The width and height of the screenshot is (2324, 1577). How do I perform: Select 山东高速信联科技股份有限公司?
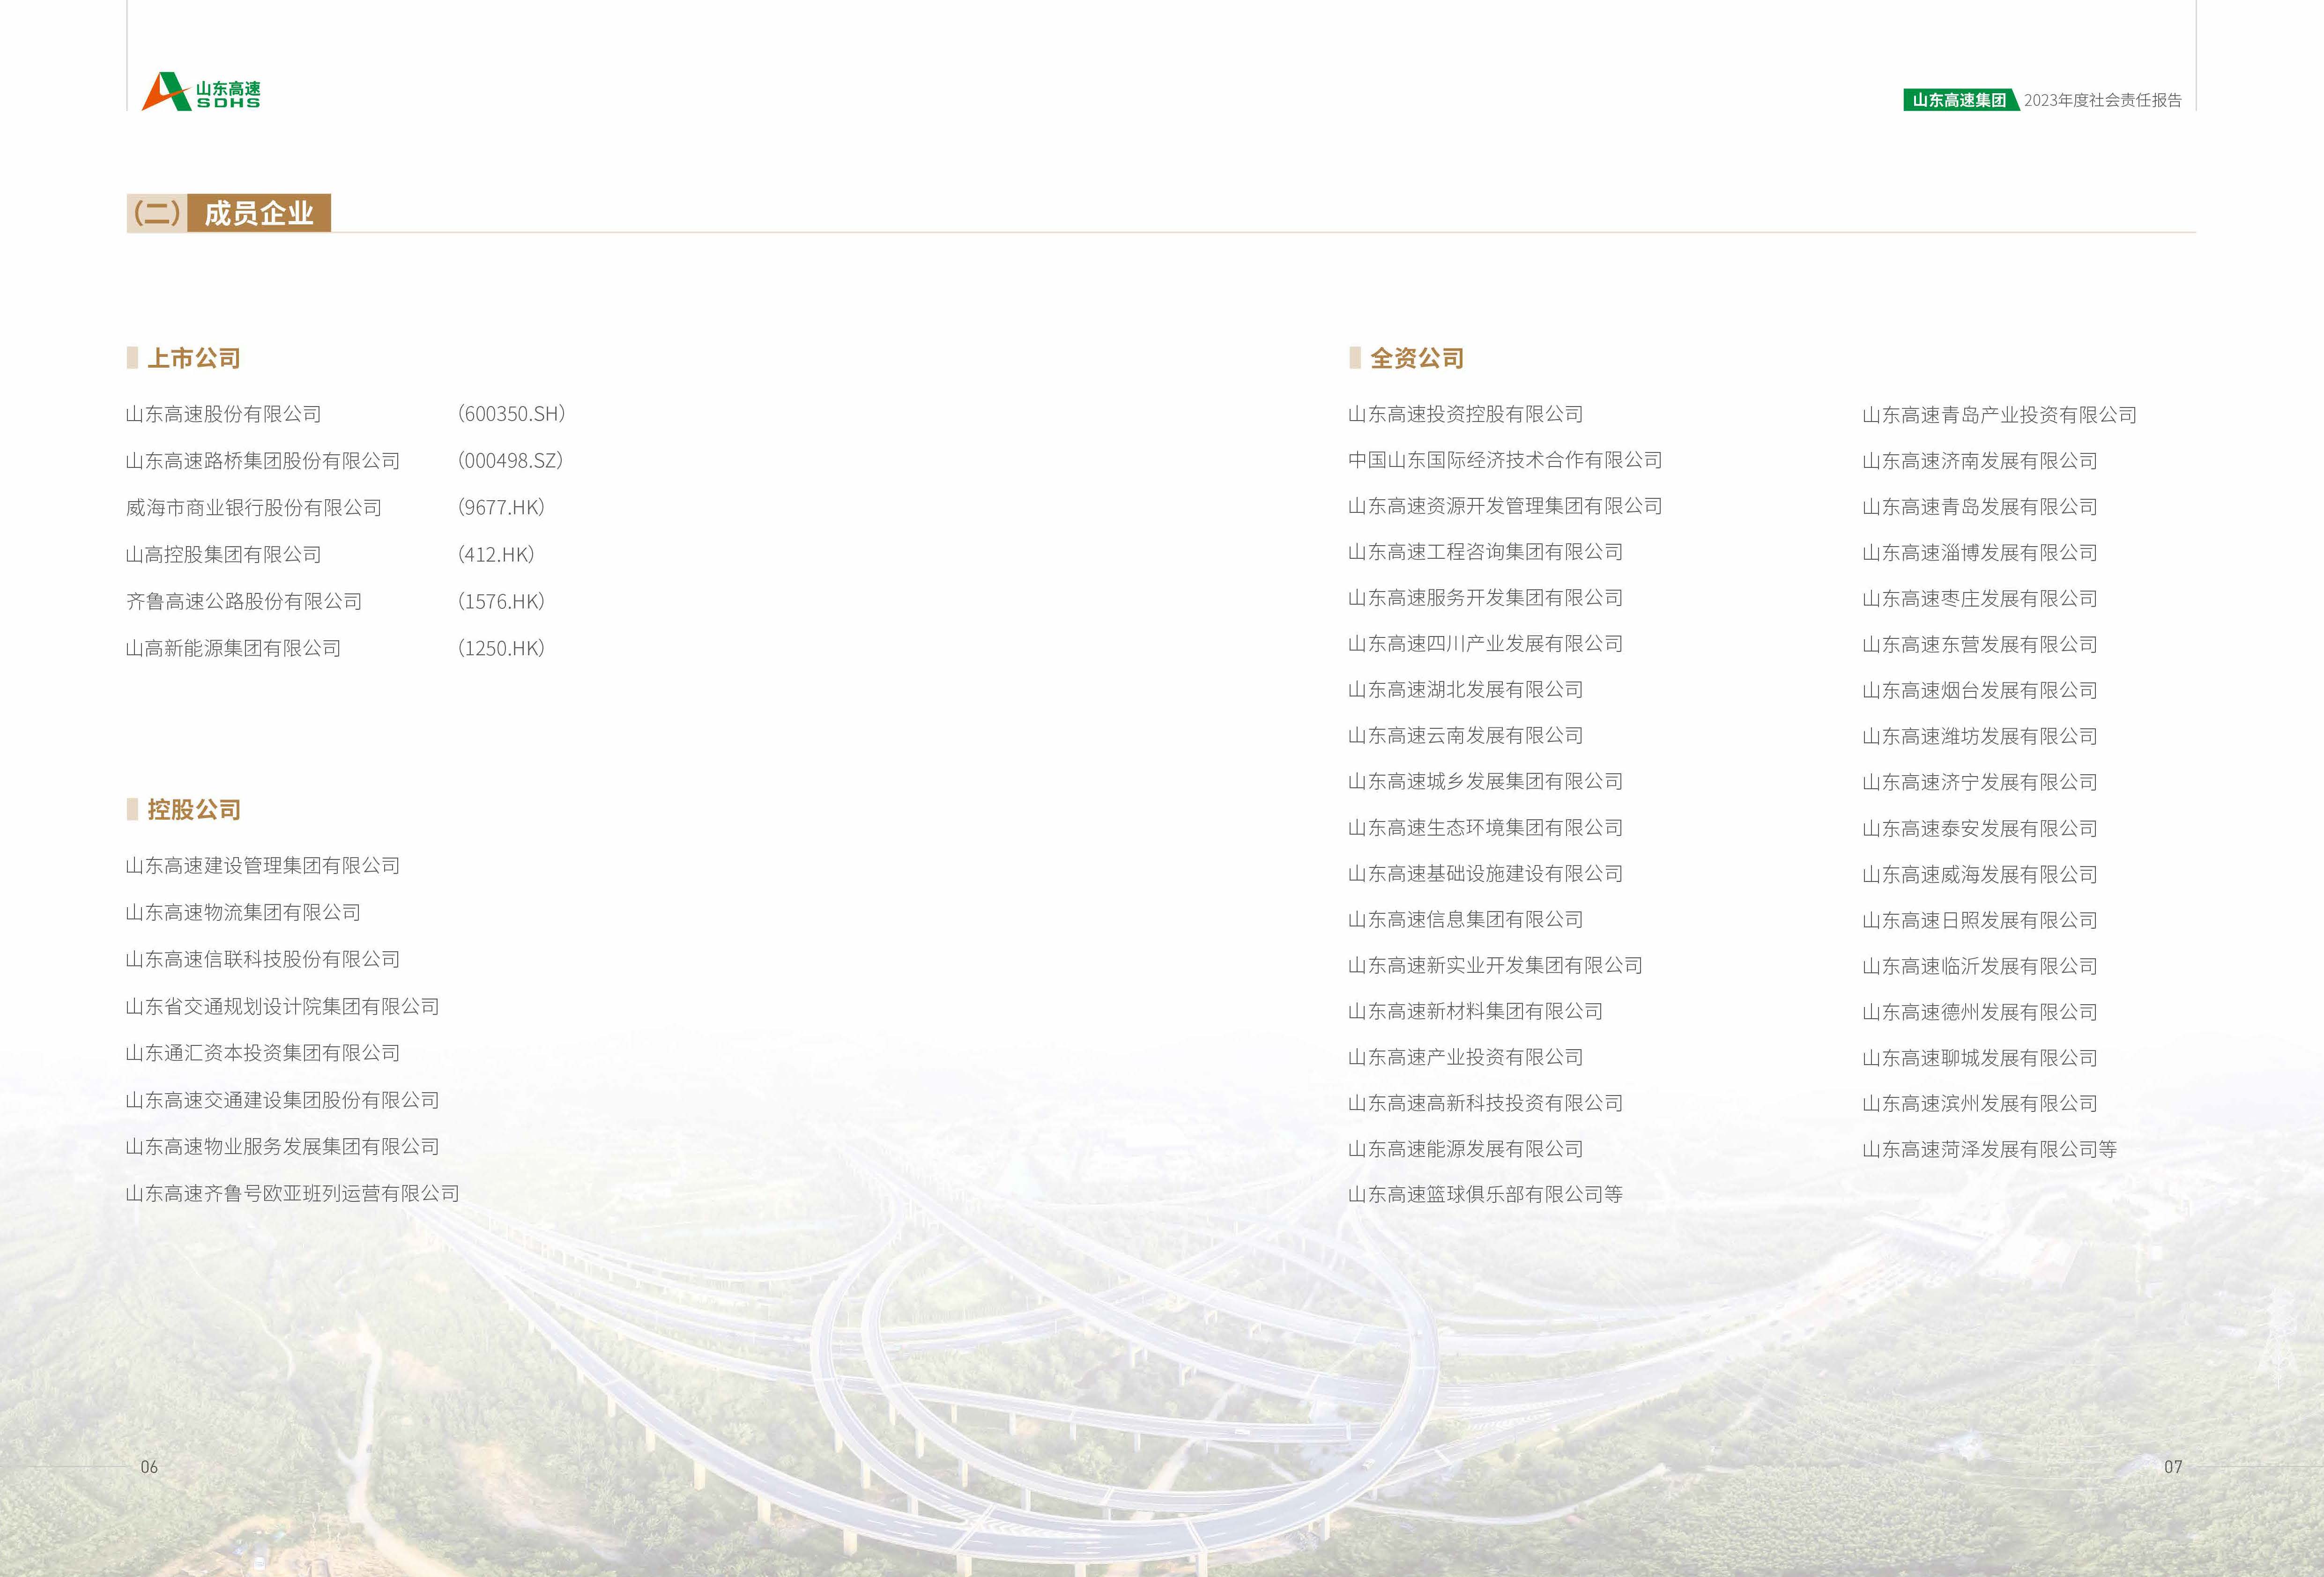pos(263,959)
